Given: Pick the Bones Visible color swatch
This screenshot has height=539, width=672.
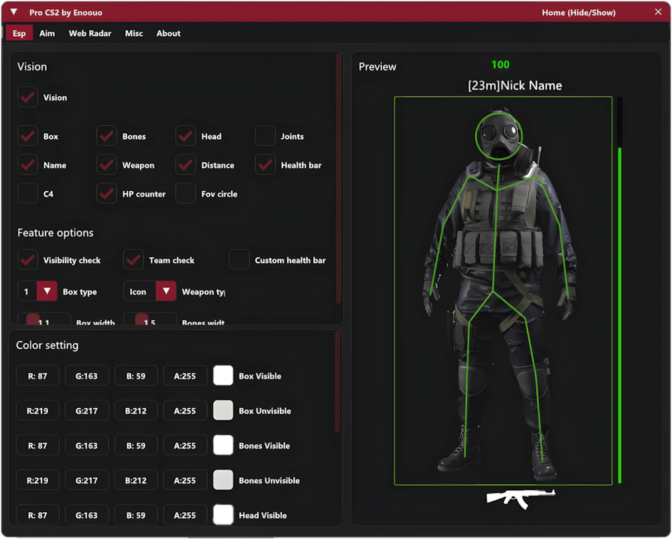Looking at the screenshot, I should tap(224, 445).
